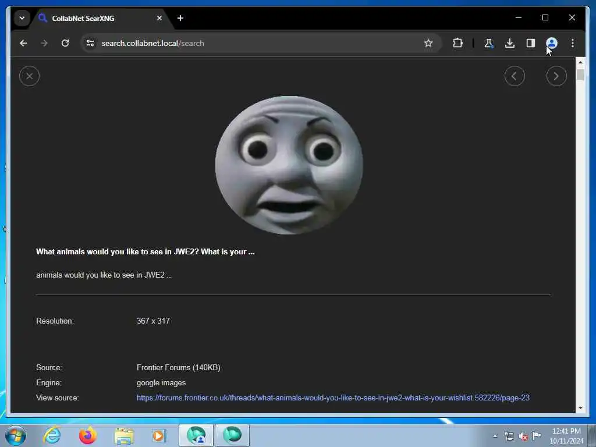Launch Internet Explorer from the taskbar
Image resolution: width=596 pixels, height=447 pixels.
coord(52,435)
